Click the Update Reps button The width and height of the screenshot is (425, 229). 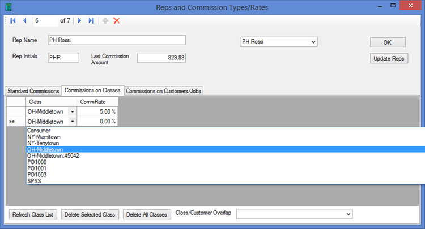[x=389, y=58]
